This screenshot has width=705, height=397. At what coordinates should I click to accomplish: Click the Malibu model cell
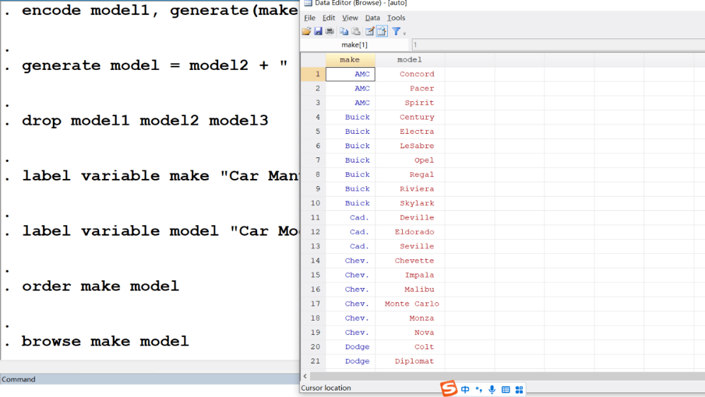click(x=410, y=289)
